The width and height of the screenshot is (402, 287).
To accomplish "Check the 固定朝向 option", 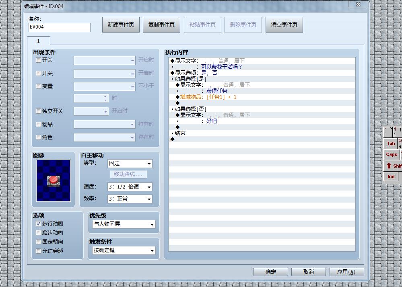I will pyautogui.click(x=39, y=242).
